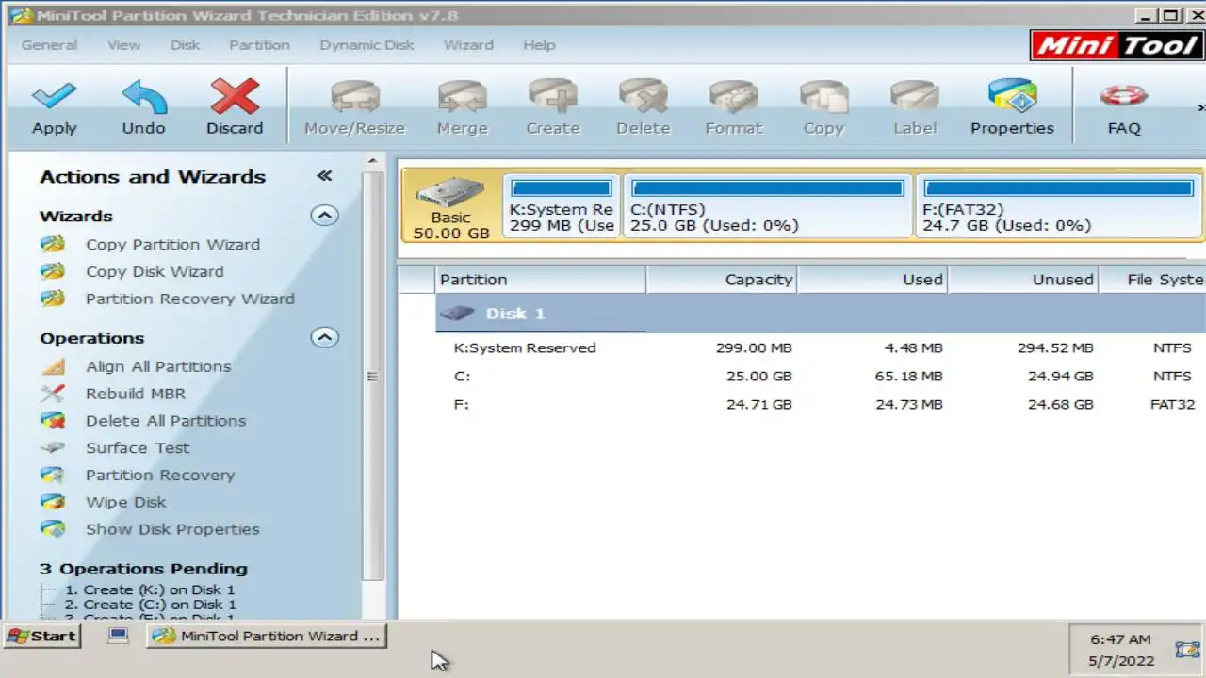Open the FAQ lifebuoy icon

pyautogui.click(x=1123, y=96)
